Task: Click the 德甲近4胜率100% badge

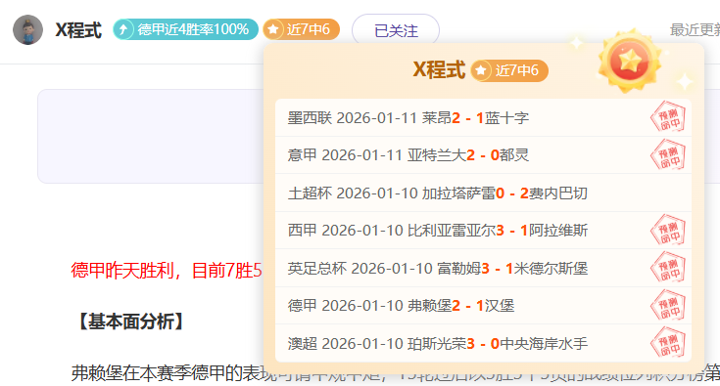Action: 185,29
